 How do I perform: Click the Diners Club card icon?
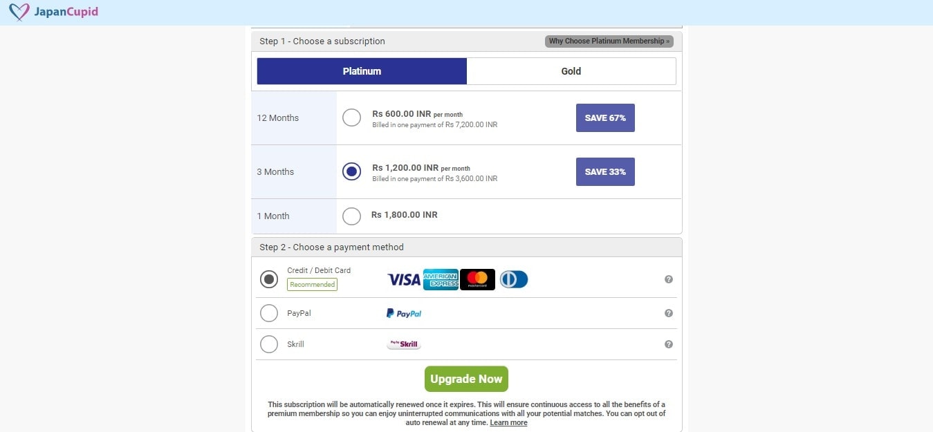pyautogui.click(x=513, y=279)
